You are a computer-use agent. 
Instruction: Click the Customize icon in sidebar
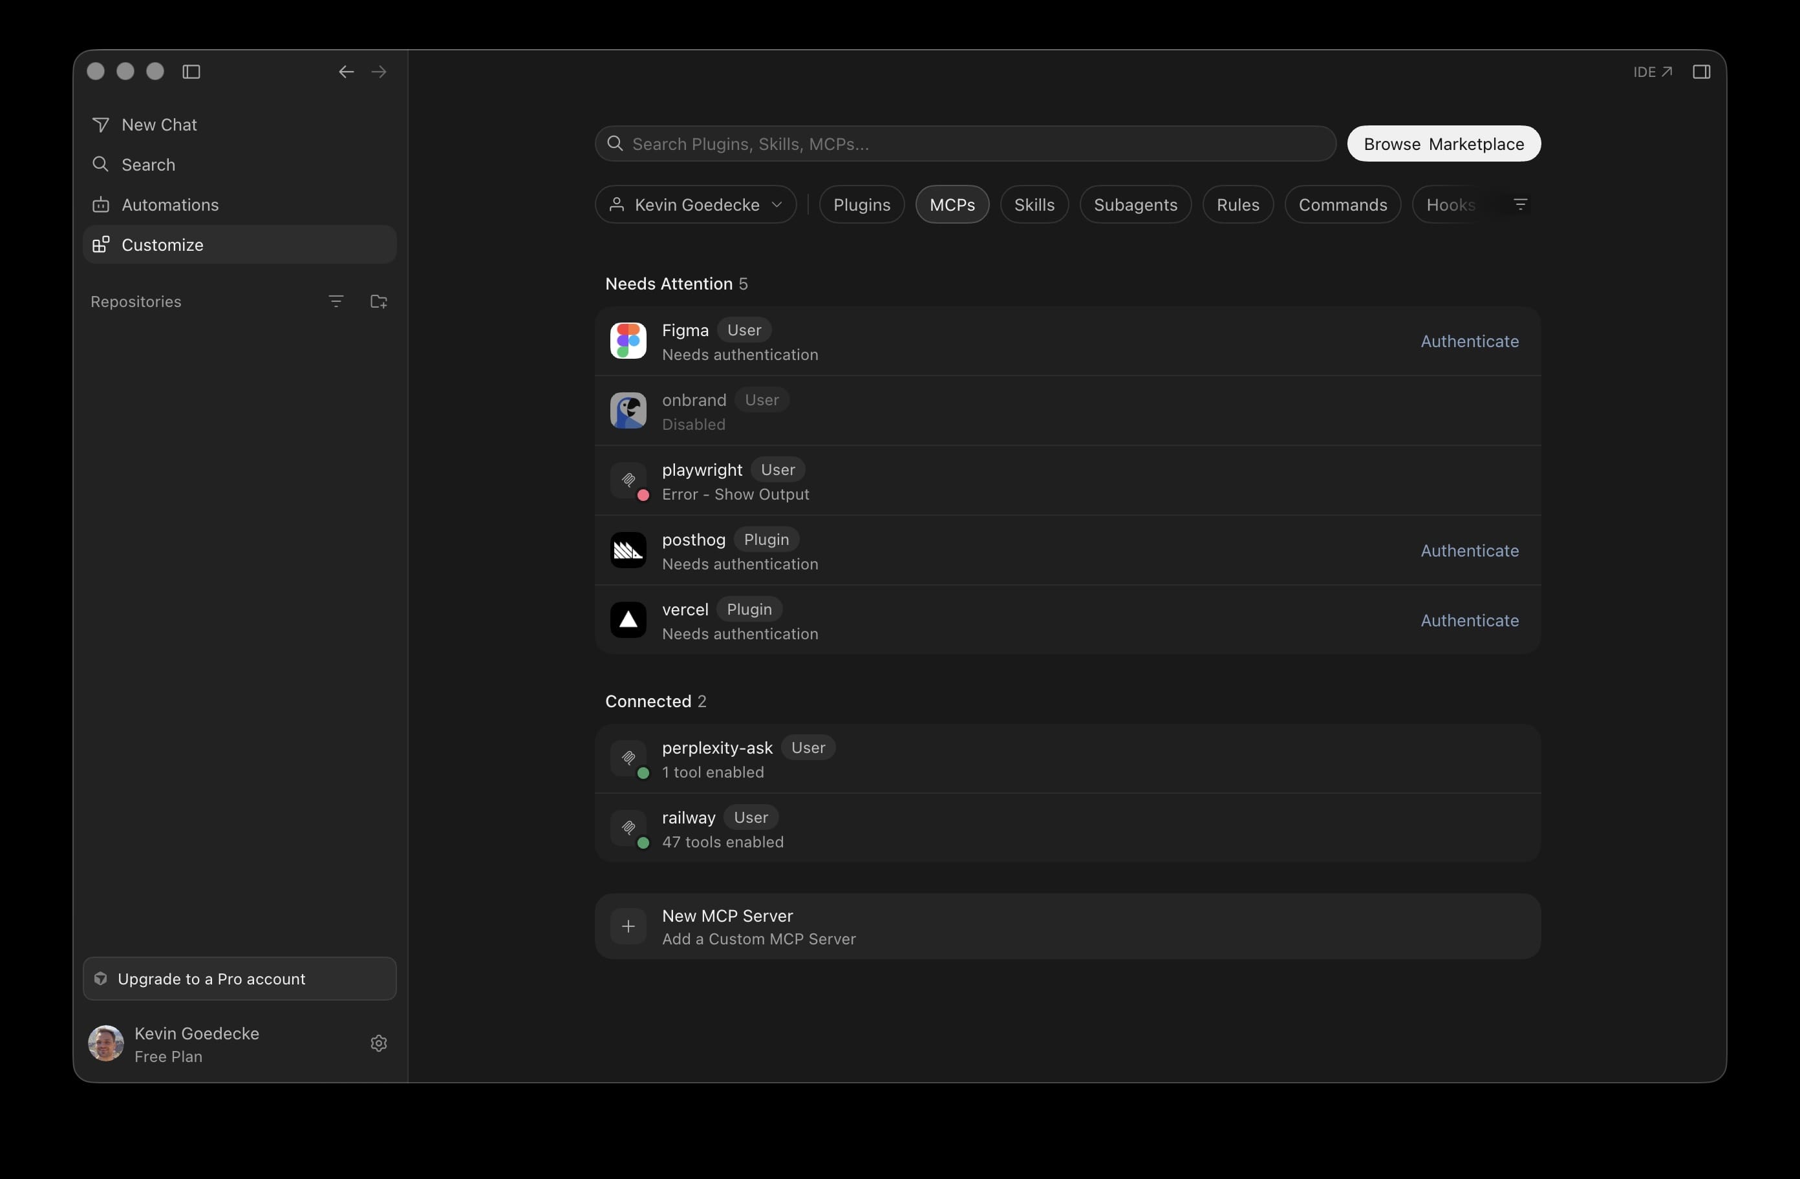(x=101, y=244)
